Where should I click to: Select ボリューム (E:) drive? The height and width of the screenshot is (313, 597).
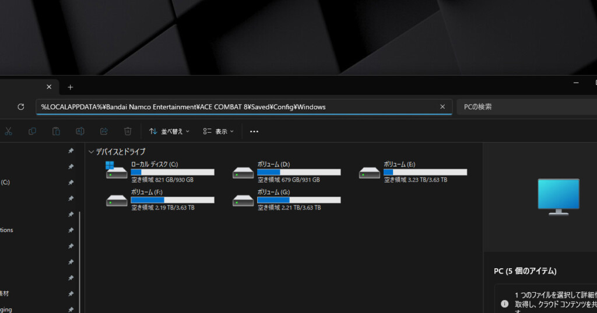[413, 172]
